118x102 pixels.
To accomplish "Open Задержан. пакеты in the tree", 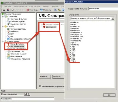I will point(18,24).
